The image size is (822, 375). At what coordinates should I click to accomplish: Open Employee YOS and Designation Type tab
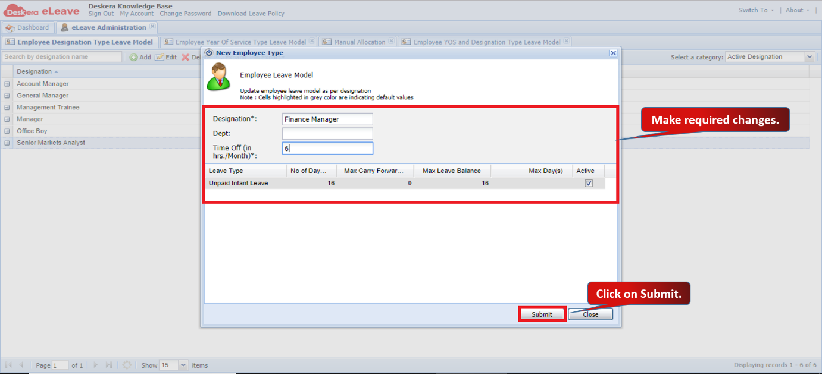(x=485, y=42)
